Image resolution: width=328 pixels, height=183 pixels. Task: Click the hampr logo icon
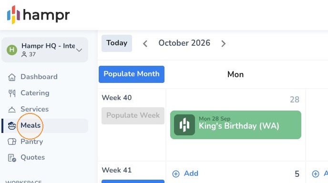click(14, 15)
